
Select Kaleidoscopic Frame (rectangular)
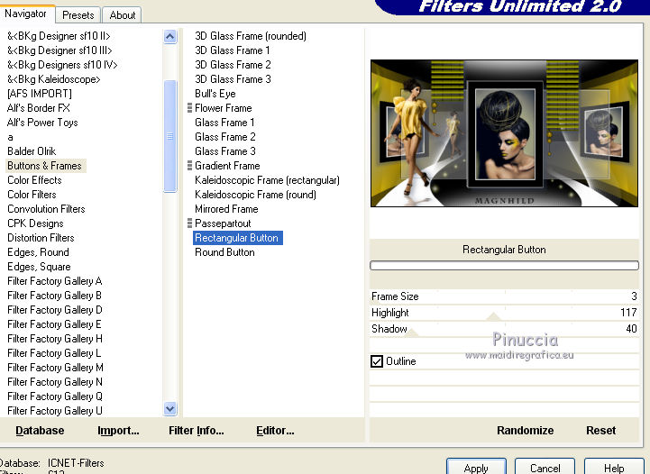tap(267, 180)
